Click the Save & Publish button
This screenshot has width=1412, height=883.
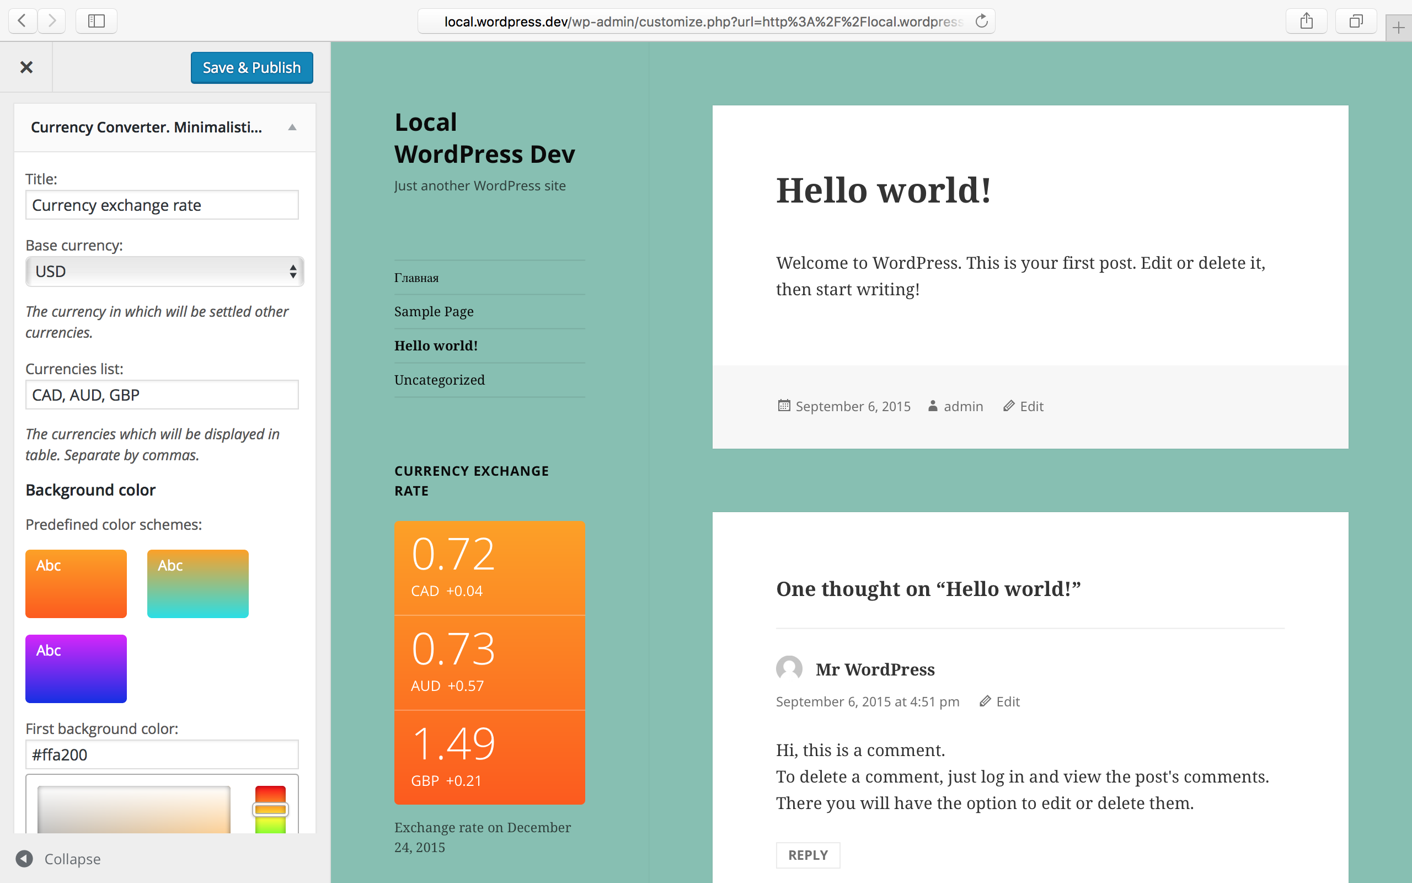pos(252,67)
